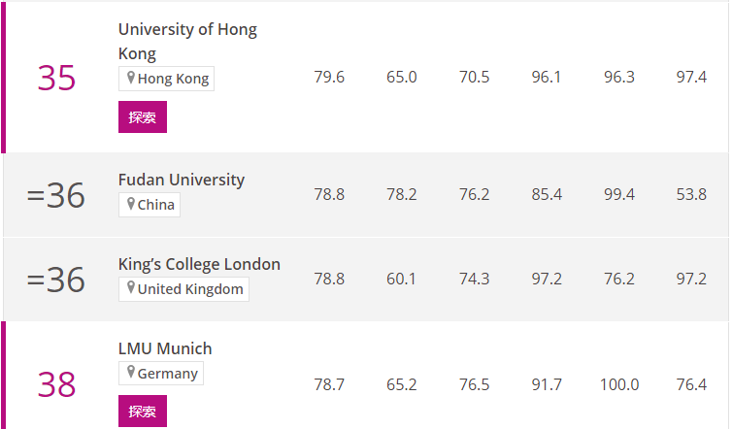Click the Germany location pin icon
Image resolution: width=732 pixels, height=429 pixels.
coord(131,372)
